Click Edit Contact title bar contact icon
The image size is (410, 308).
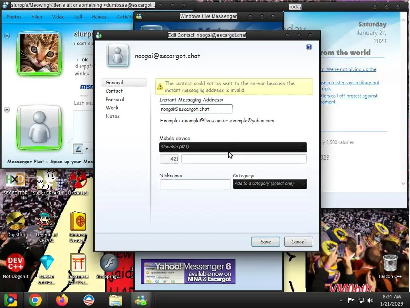(98, 35)
